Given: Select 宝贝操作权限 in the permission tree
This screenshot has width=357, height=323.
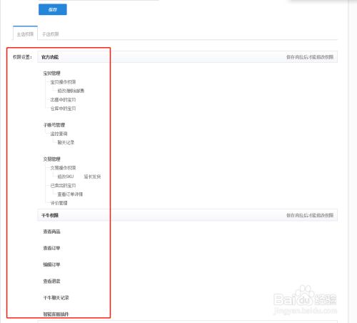Looking at the screenshot, I should [63, 82].
